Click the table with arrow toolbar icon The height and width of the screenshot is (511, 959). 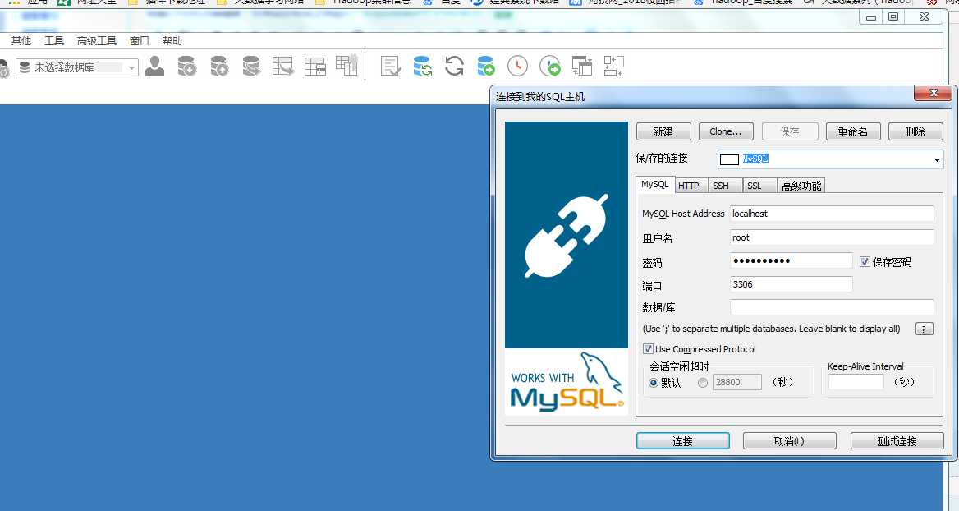(282, 66)
